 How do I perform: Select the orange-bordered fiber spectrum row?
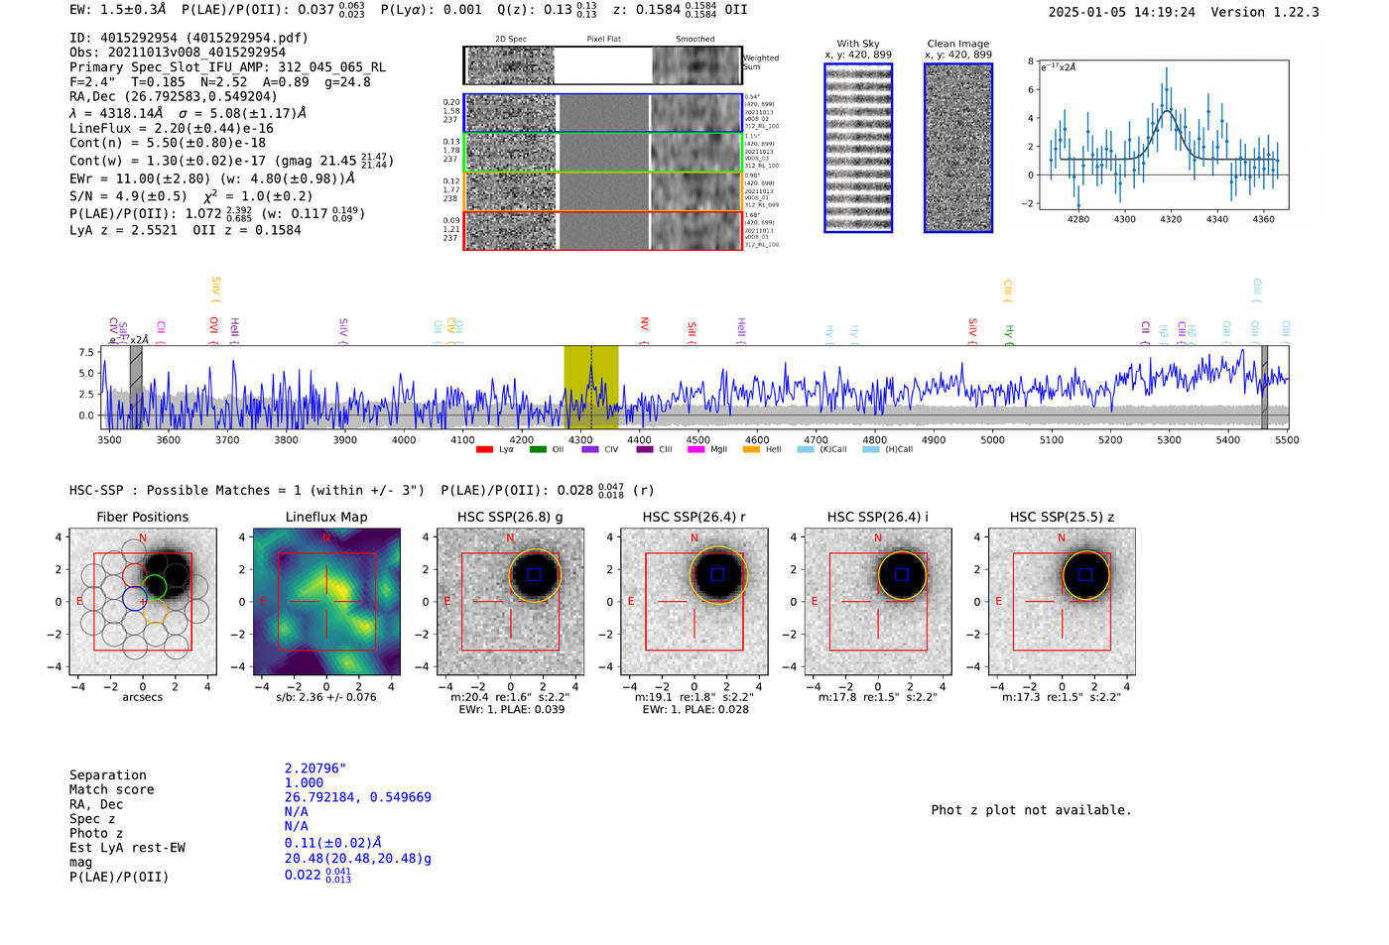coord(603,191)
